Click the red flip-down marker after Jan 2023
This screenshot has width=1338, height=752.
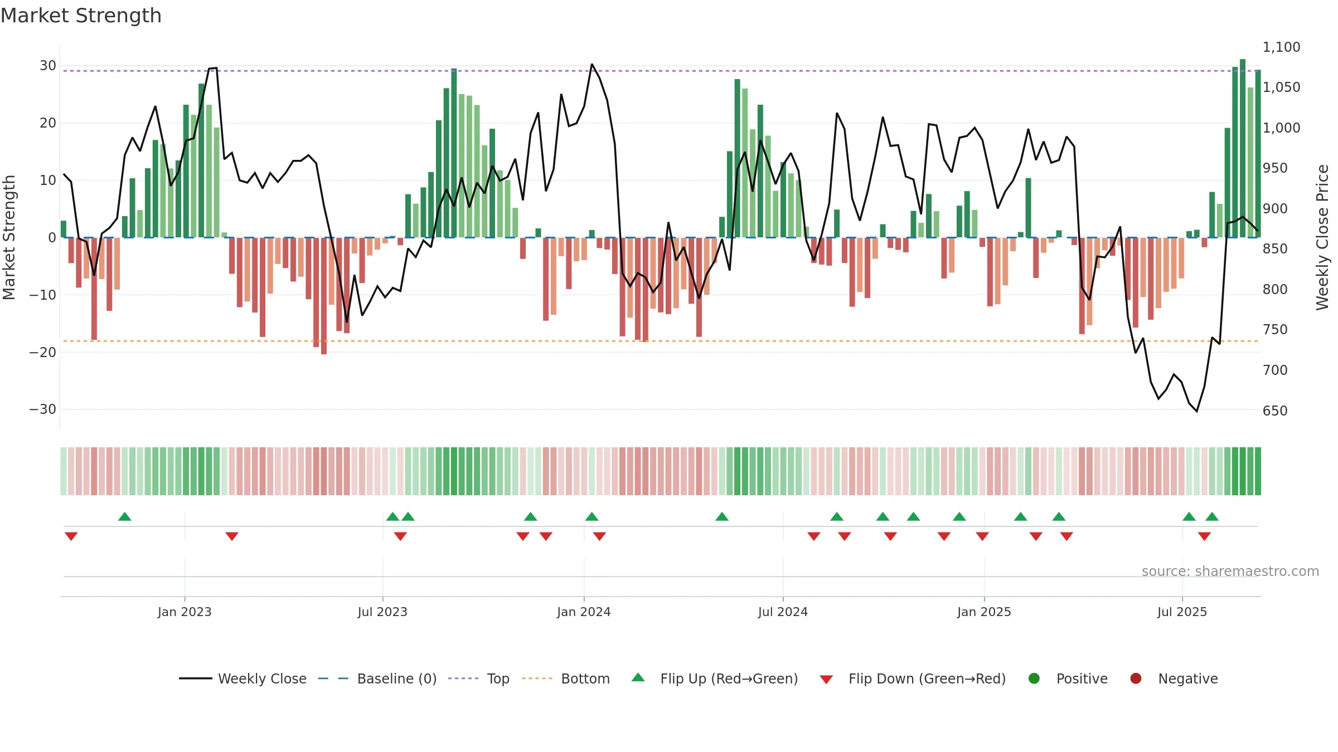click(x=232, y=536)
